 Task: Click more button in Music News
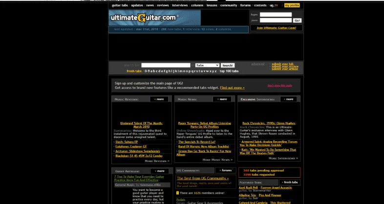(222, 99)
